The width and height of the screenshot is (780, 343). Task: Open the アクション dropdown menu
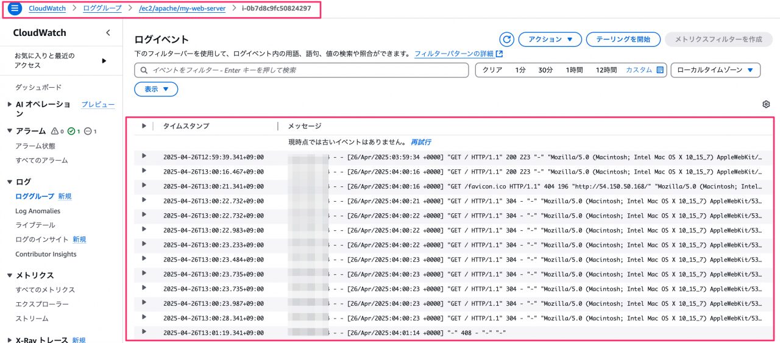(x=550, y=39)
